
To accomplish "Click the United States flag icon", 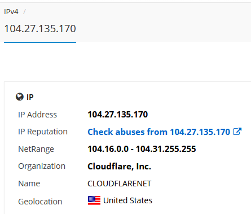I will pyautogui.click(x=94, y=200).
